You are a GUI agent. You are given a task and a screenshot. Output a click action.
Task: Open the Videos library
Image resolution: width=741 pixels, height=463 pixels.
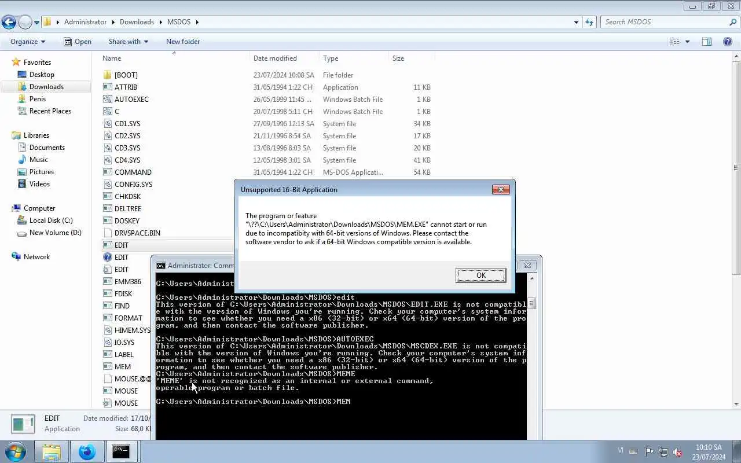[x=39, y=184]
